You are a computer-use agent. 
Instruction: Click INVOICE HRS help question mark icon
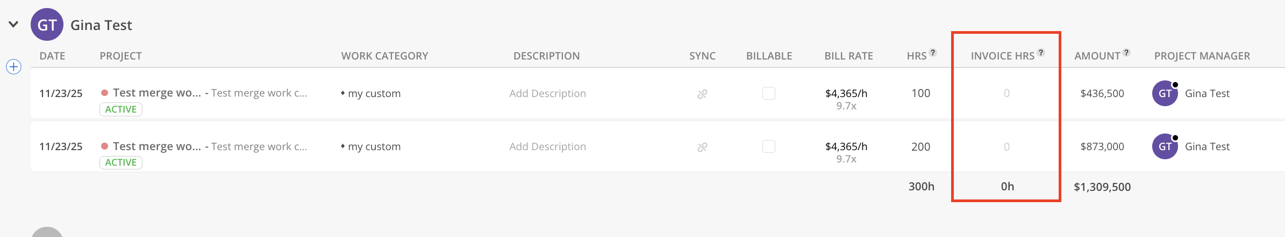pyautogui.click(x=1041, y=53)
